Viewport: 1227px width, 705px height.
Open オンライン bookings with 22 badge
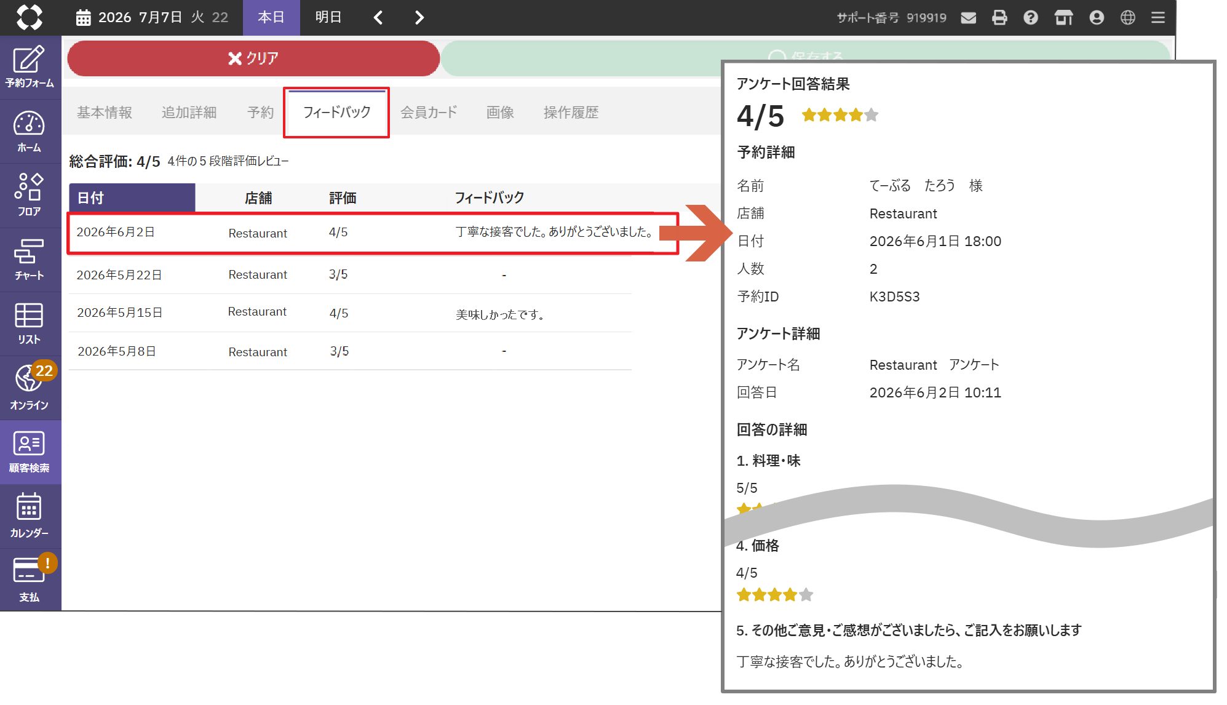(x=30, y=388)
